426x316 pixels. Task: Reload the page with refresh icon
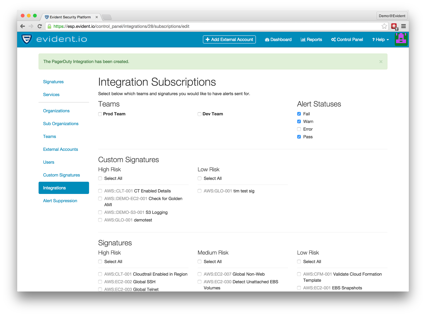[x=40, y=26]
